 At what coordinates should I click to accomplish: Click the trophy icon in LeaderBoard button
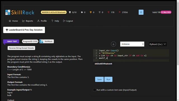pos(7,30)
